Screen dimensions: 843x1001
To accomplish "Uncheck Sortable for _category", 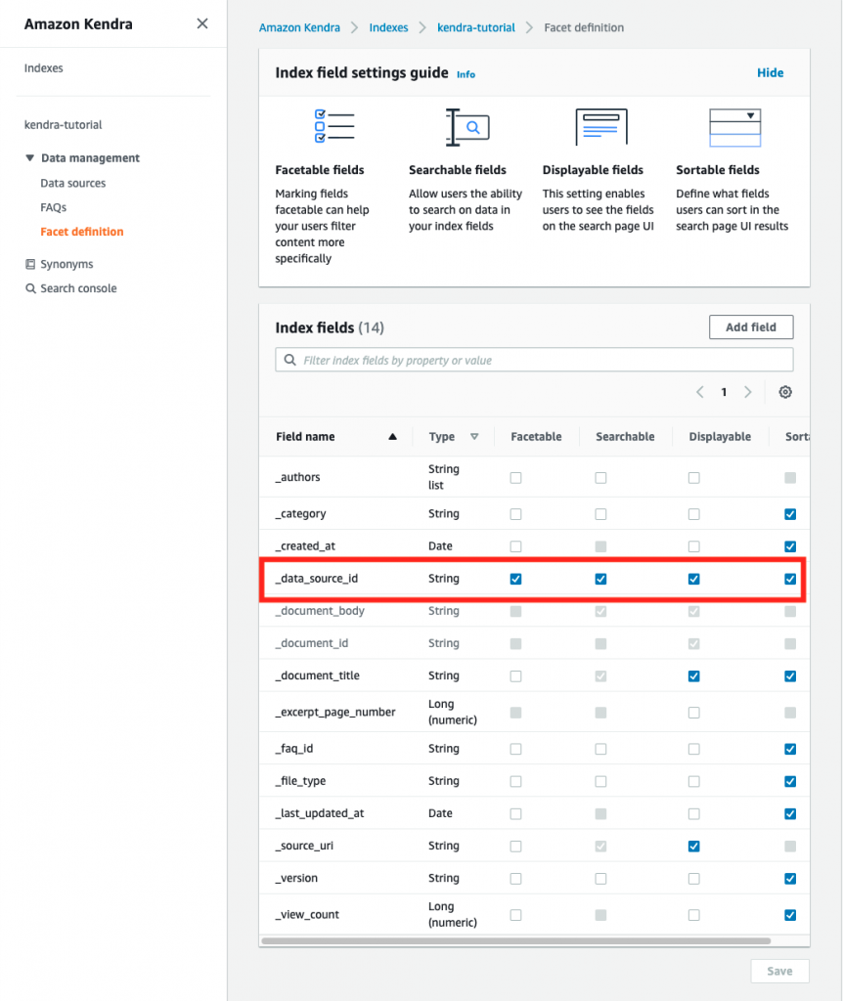I will (x=790, y=514).
